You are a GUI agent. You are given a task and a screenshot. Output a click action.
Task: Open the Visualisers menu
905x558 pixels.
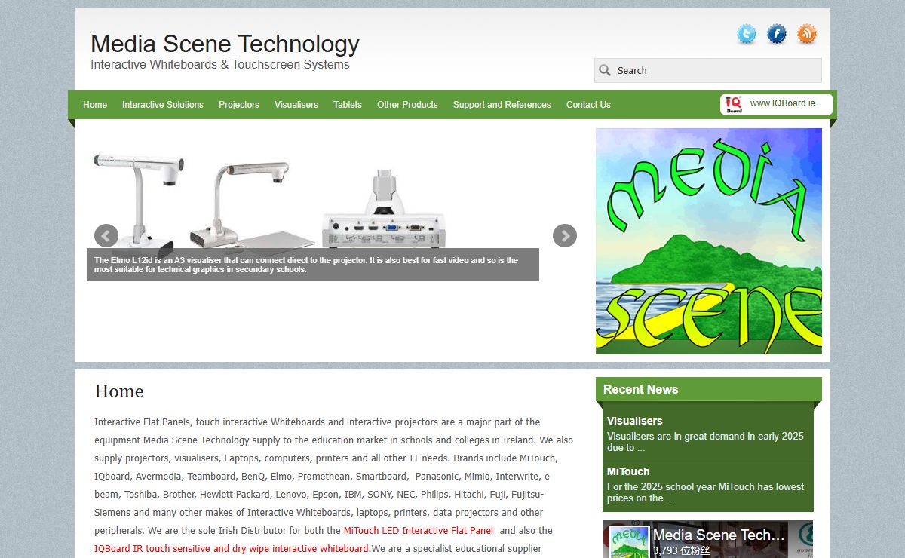coord(296,105)
